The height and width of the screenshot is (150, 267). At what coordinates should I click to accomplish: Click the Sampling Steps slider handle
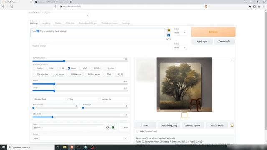(64, 61)
